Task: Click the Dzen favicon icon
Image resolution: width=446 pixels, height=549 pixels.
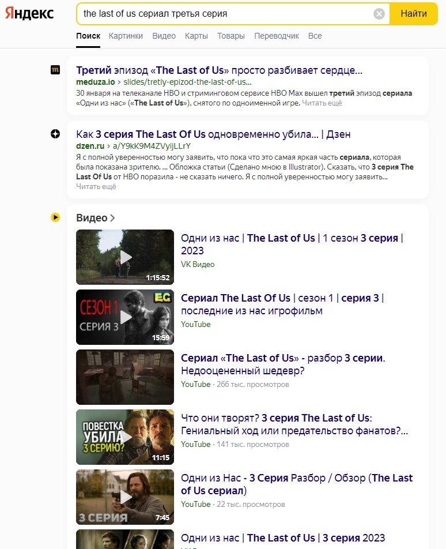Action: click(x=55, y=134)
